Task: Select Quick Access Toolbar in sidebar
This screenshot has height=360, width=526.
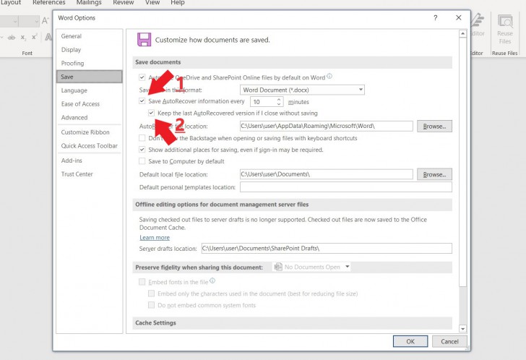Action: pyautogui.click(x=90, y=146)
